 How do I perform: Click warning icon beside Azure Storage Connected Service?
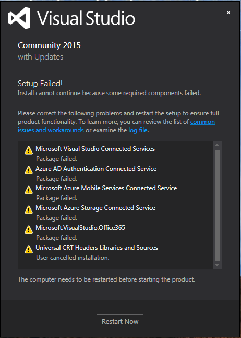[29, 209]
